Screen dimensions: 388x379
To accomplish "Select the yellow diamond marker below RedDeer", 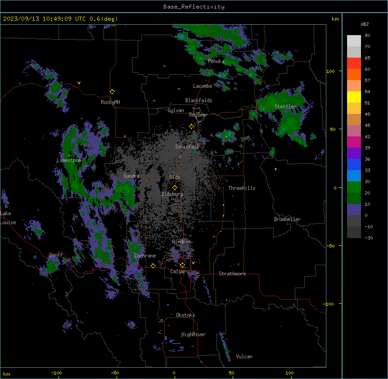I will [192, 126].
